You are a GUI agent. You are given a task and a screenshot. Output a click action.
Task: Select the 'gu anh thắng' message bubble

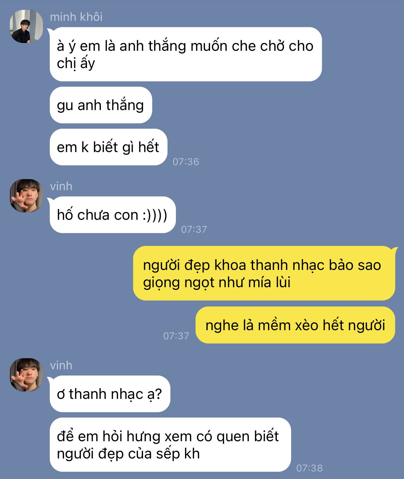coord(101,105)
